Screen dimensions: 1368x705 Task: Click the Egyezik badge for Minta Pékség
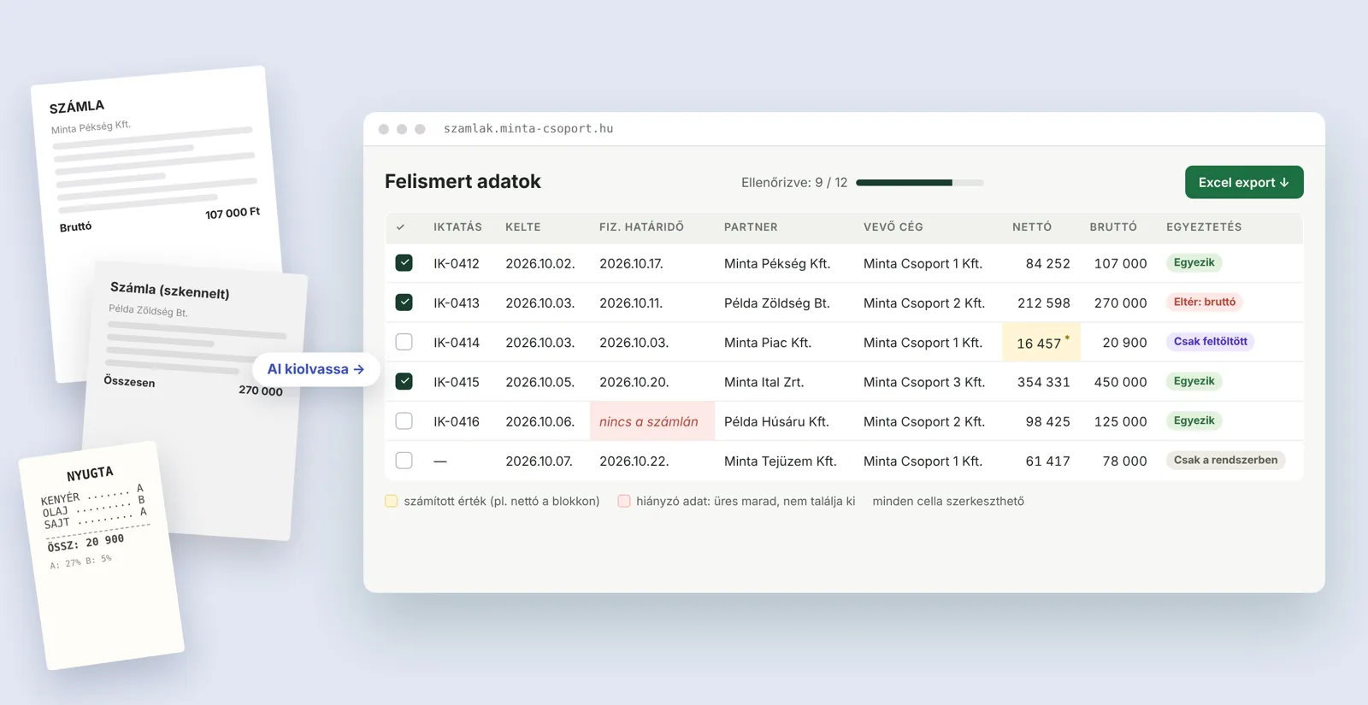pos(1194,262)
